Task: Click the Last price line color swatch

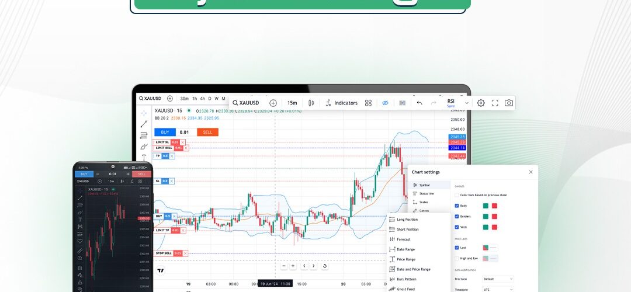Action: [x=486, y=248]
